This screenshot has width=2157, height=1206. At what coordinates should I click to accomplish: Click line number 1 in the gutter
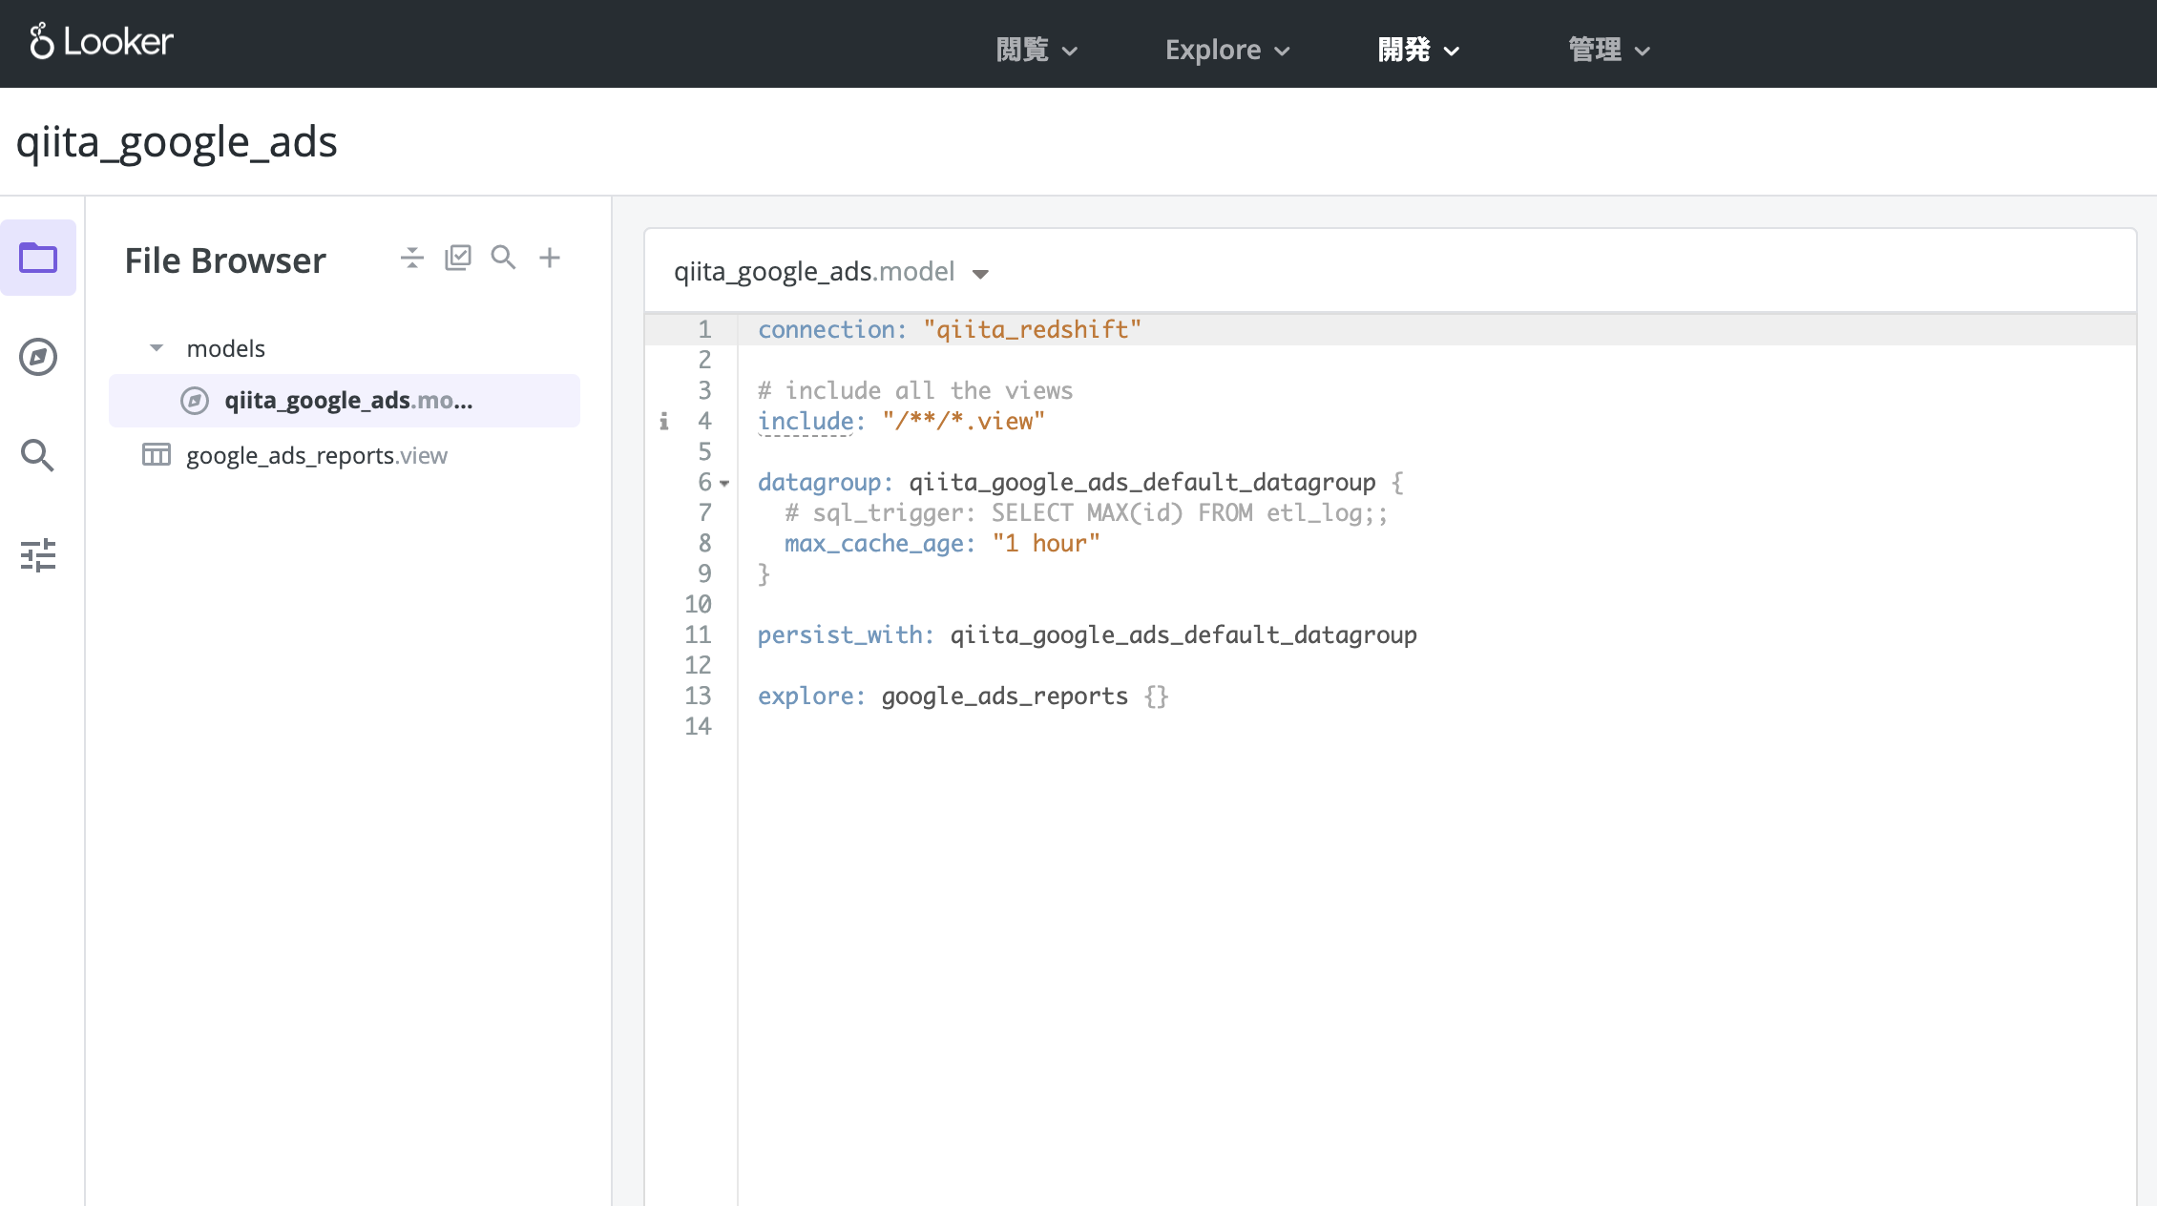pyautogui.click(x=704, y=329)
